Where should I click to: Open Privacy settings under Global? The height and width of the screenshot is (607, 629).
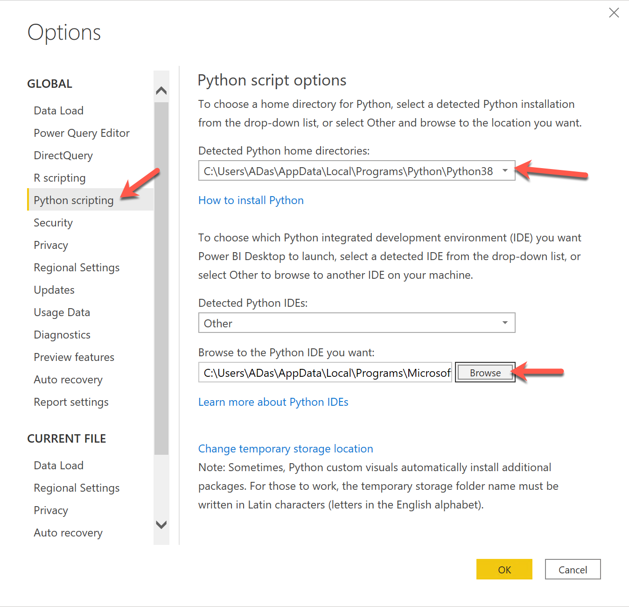click(x=50, y=245)
